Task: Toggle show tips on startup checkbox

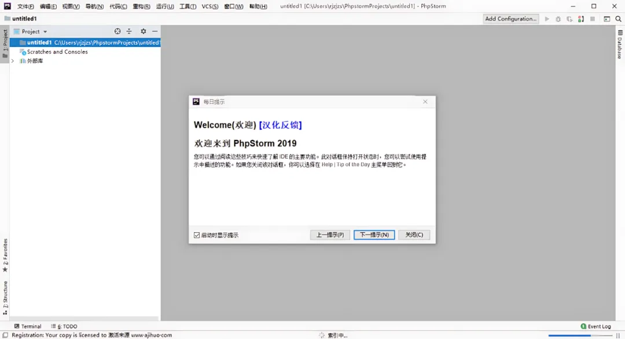Action: 197,235
